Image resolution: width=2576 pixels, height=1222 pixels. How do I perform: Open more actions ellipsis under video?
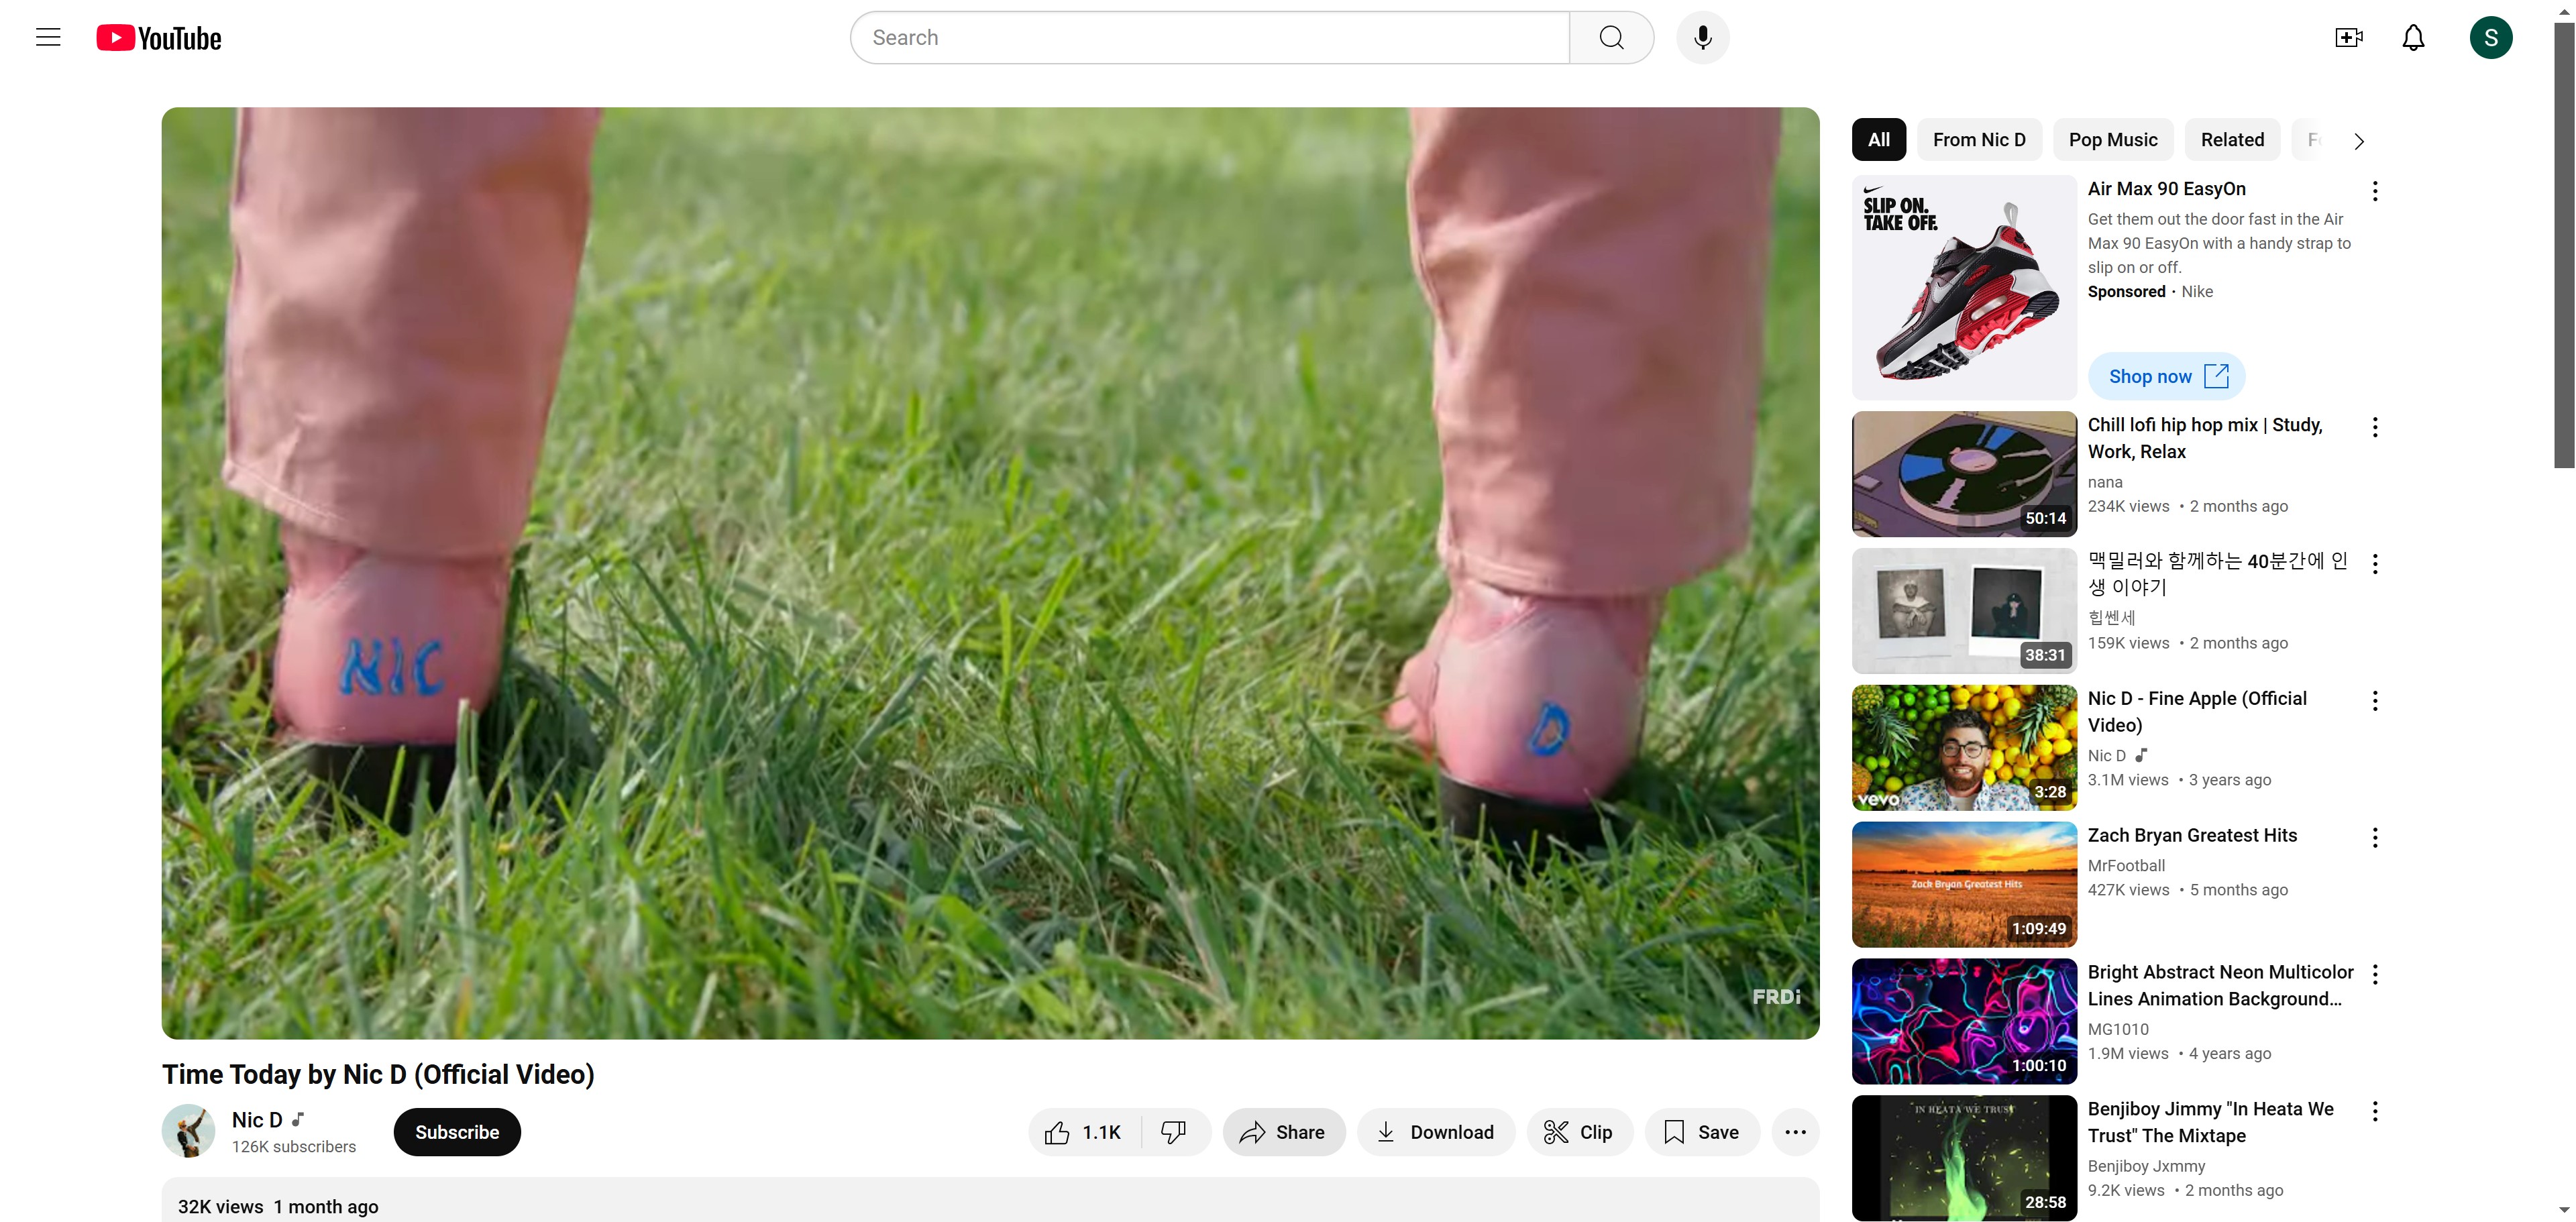(1795, 1132)
